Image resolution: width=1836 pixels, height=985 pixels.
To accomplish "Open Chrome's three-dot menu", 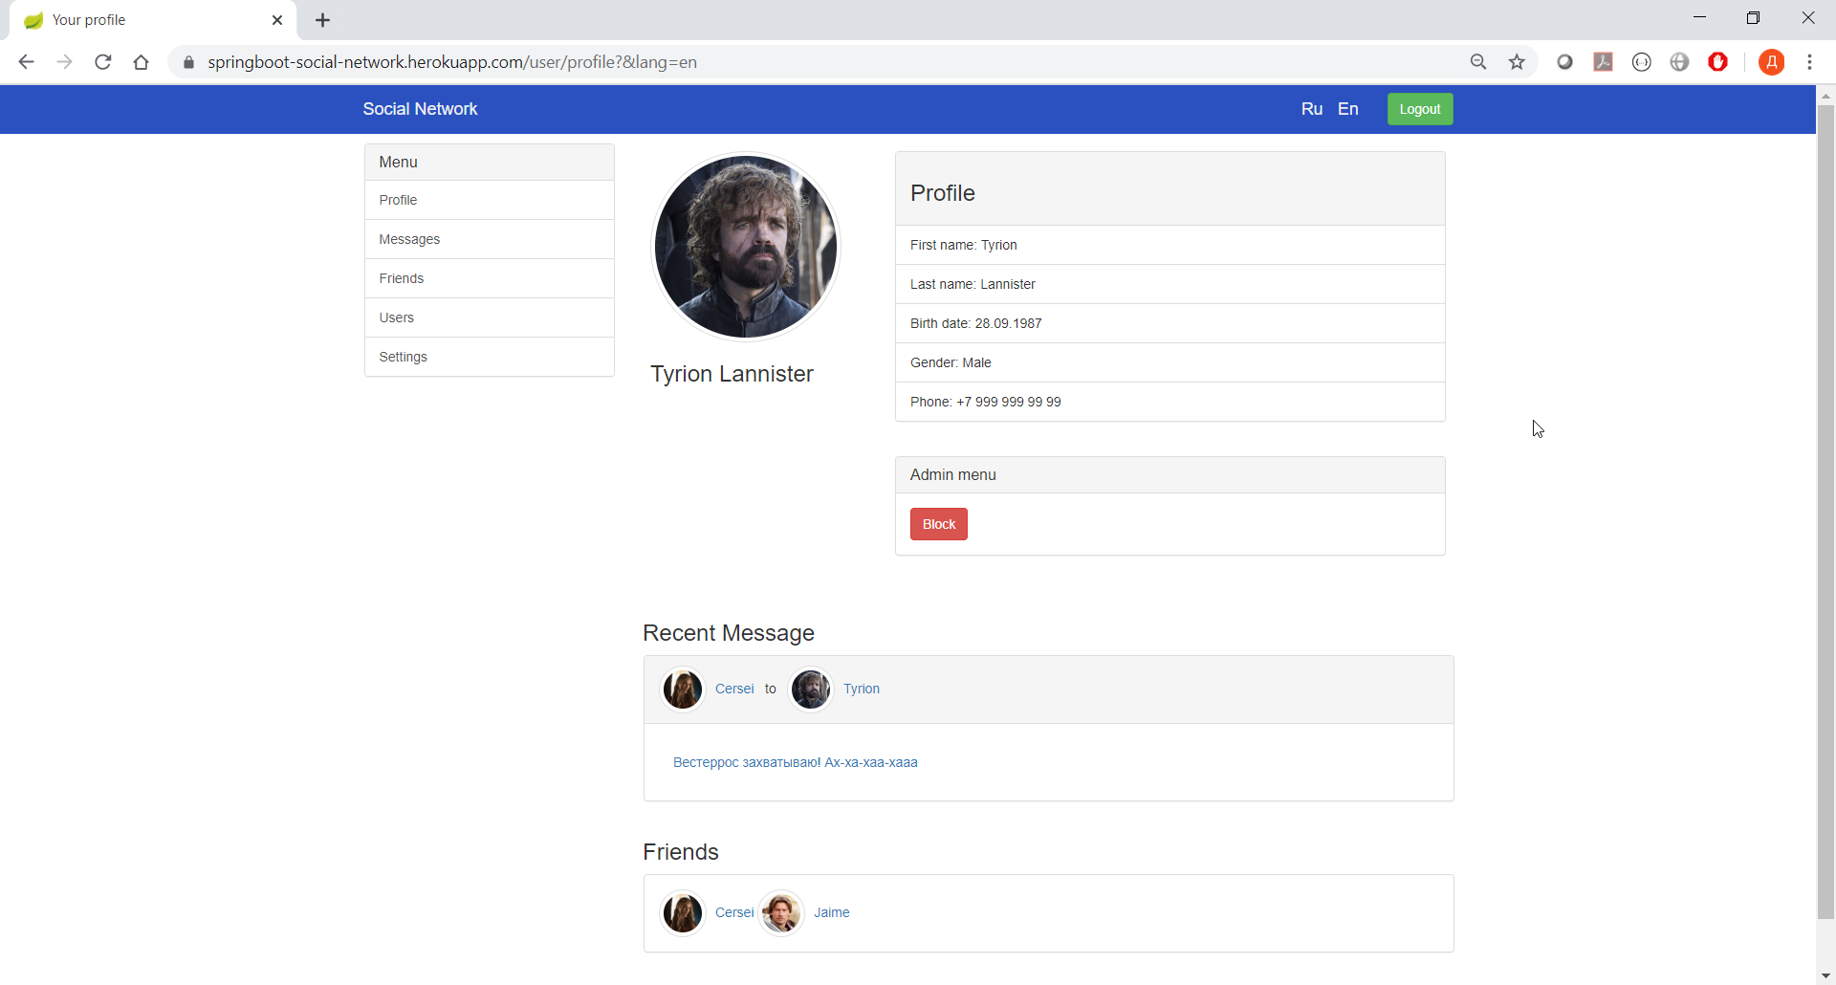I will [1809, 62].
